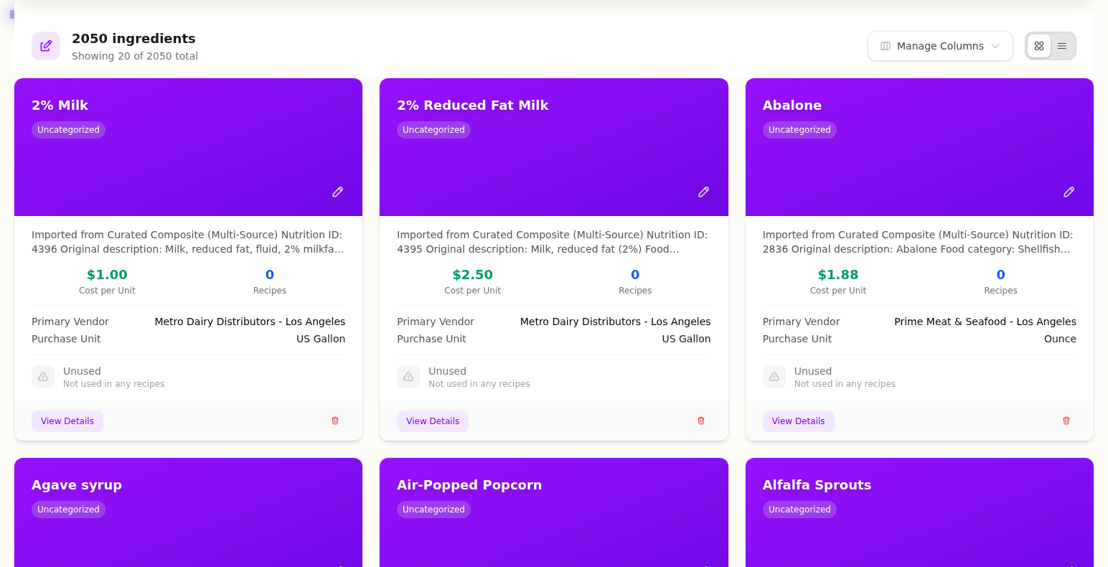Select the Uncategorized tag on Abalone card
Screen dimensions: 1108x567
[799, 130]
